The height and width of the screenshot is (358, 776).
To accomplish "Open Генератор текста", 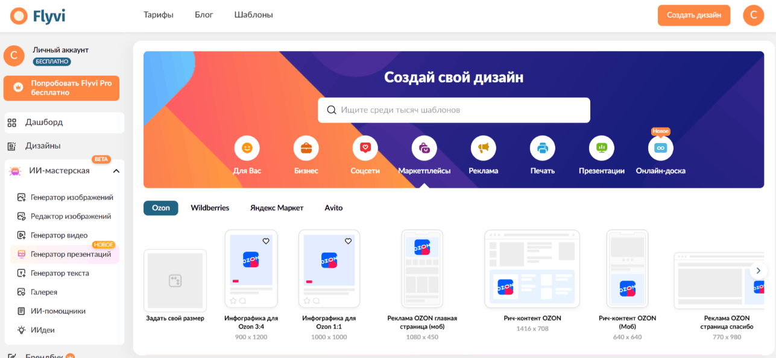I will pyautogui.click(x=60, y=273).
